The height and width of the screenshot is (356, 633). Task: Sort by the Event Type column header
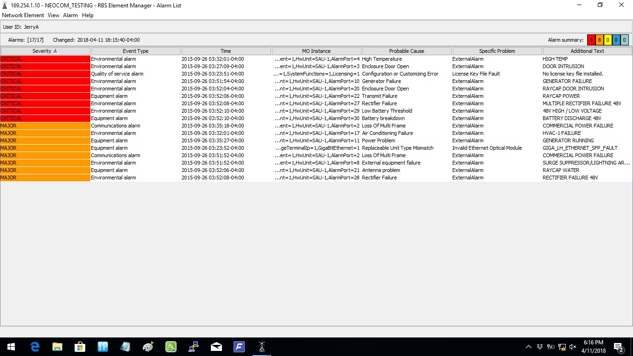(x=136, y=51)
